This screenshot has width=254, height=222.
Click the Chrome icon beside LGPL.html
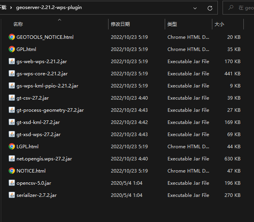(x=12, y=147)
